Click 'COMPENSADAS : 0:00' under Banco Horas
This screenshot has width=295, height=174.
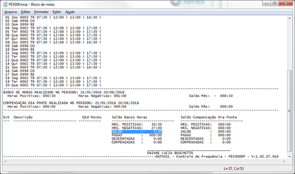click(137, 142)
